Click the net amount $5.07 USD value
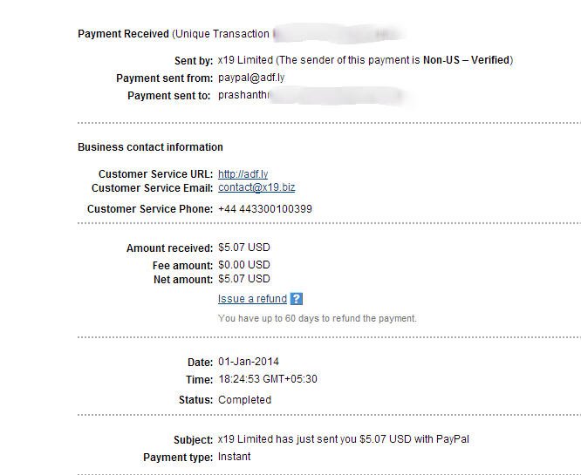Screen dimensions: 581x475 pyautogui.click(x=243, y=279)
